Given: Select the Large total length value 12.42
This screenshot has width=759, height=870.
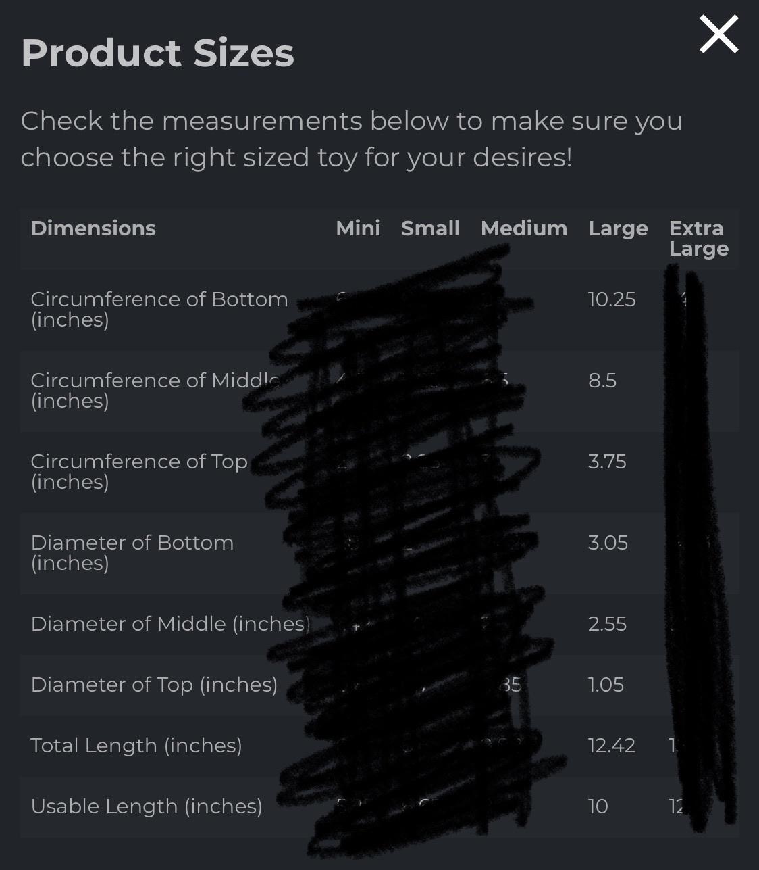Looking at the screenshot, I should click(x=612, y=745).
